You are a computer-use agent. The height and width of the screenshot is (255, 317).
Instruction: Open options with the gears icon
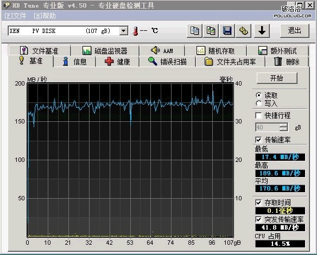(x=243, y=31)
